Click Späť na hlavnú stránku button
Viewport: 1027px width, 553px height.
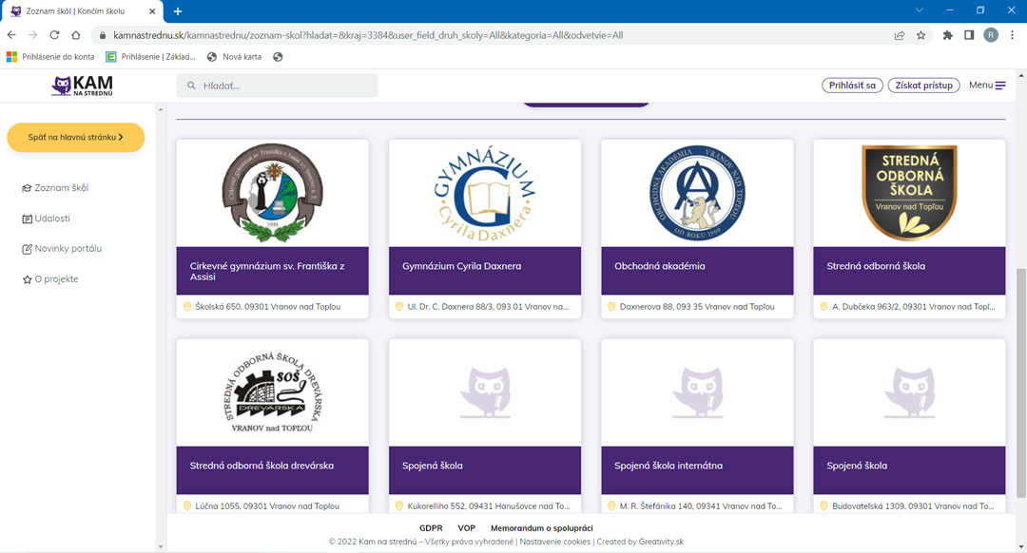click(76, 138)
